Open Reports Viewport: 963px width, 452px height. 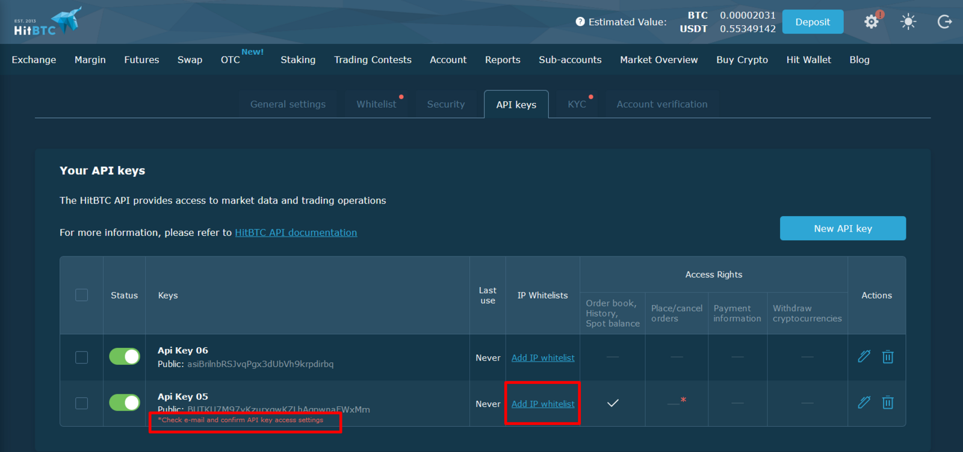click(x=503, y=60)
